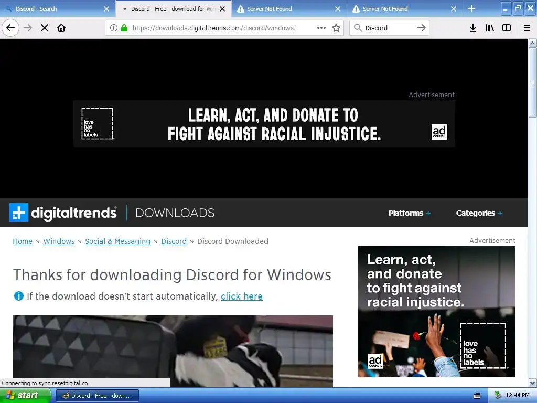Click scrollbar up arrow
The height and width of the screenshot is (403, 537).
click(533, 43)
